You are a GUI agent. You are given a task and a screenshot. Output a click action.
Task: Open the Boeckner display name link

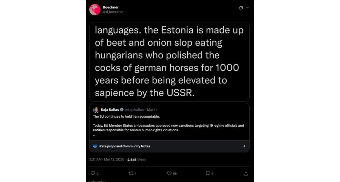coord(110,7)
